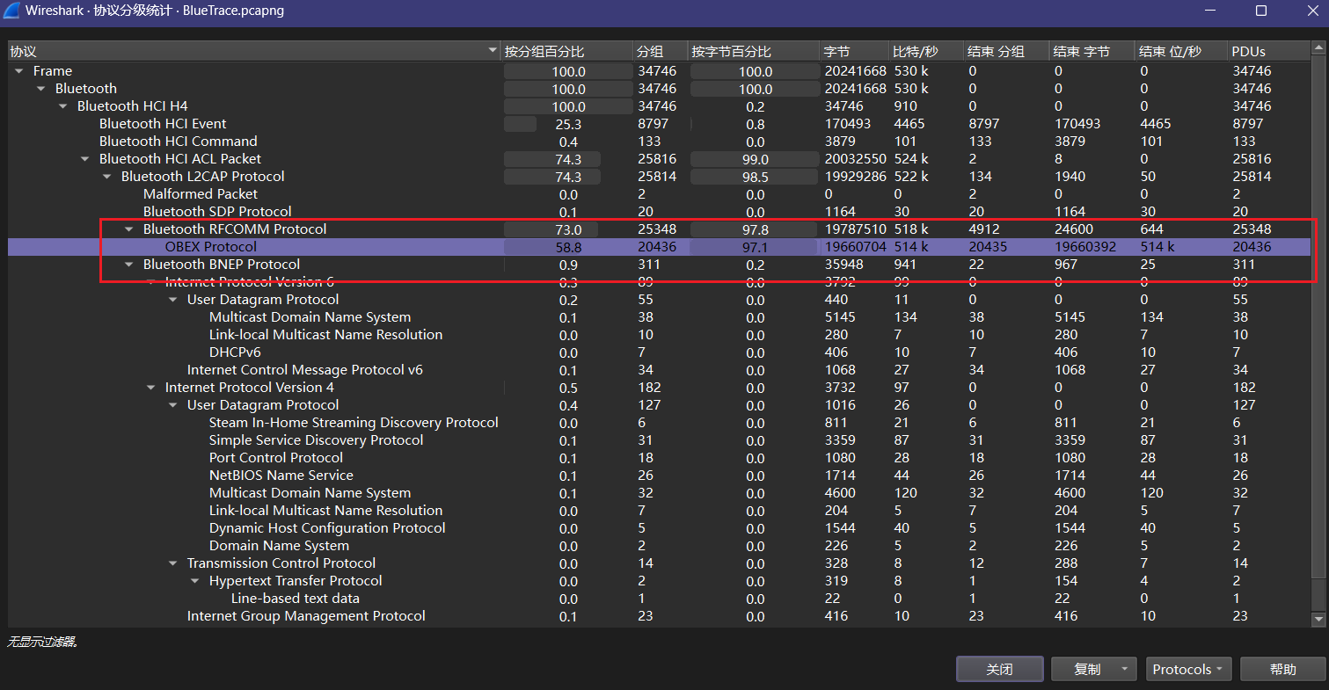Select the Bluetooth SDP Protocol row
This screenshot has width=1329, height=690.
tap(217, 212)
